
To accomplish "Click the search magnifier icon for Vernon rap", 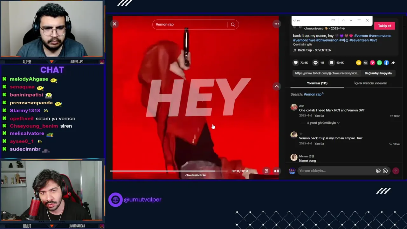I will (x=233, y=24).
